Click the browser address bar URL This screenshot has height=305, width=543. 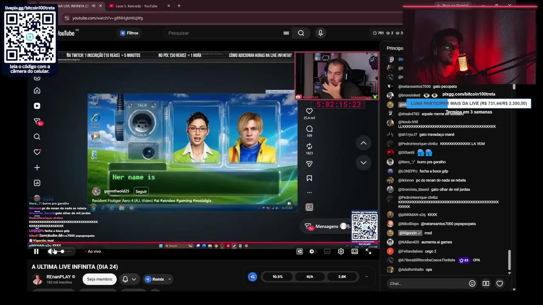108,18
